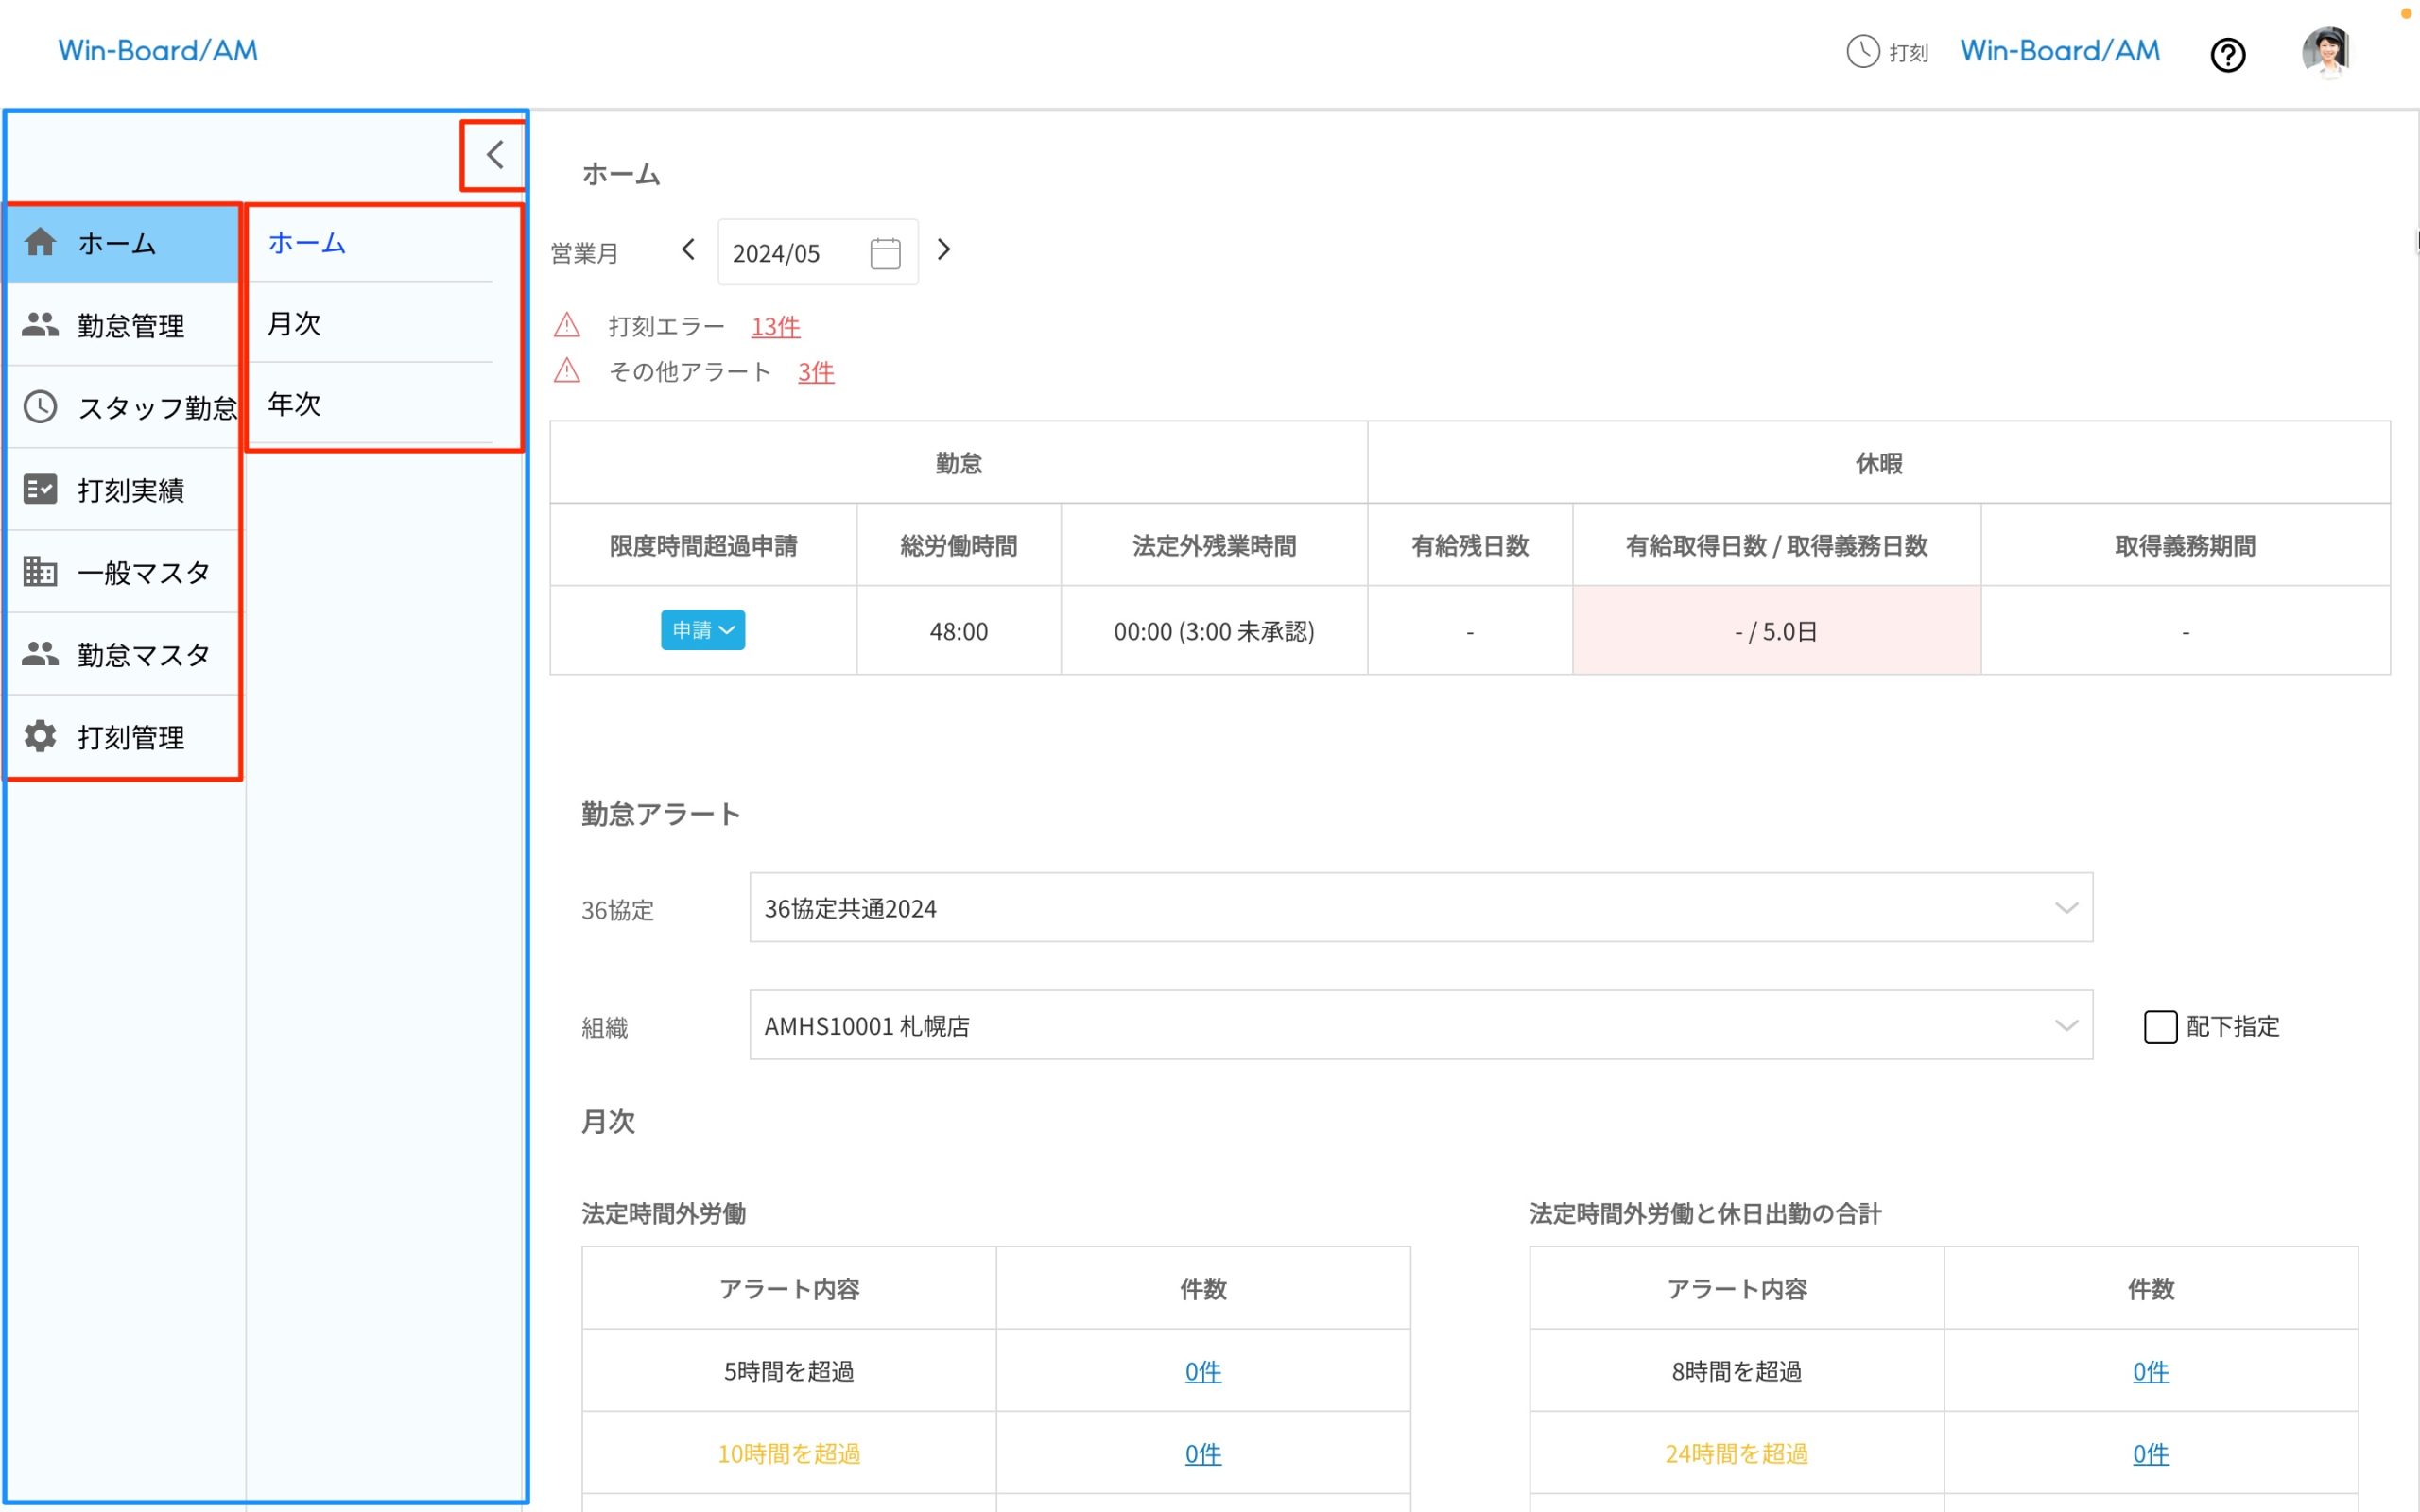The height and width of the screenshot is (1512, 2420).
Task: Open the 3件 その他アラート link
Action: (815, 372)
